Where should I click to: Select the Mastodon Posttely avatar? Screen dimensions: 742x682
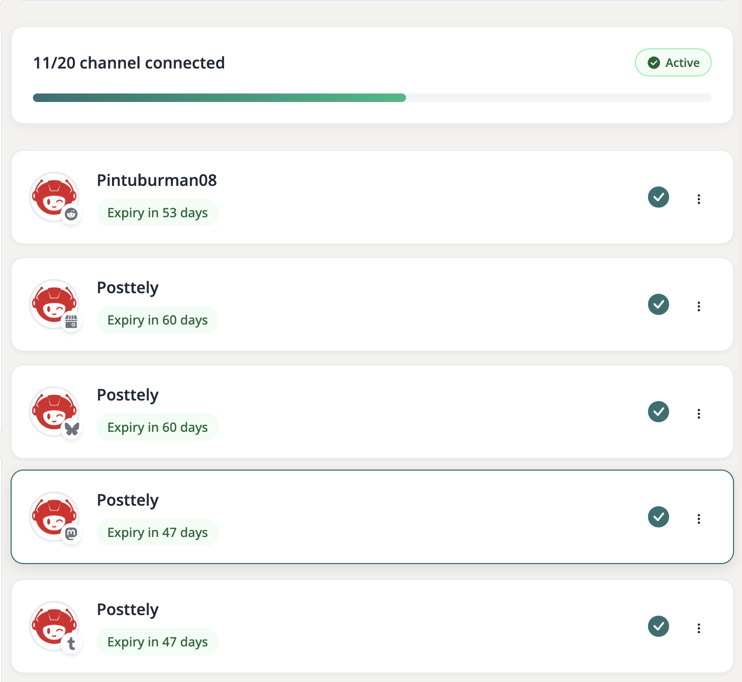click(x=54, y=515)
